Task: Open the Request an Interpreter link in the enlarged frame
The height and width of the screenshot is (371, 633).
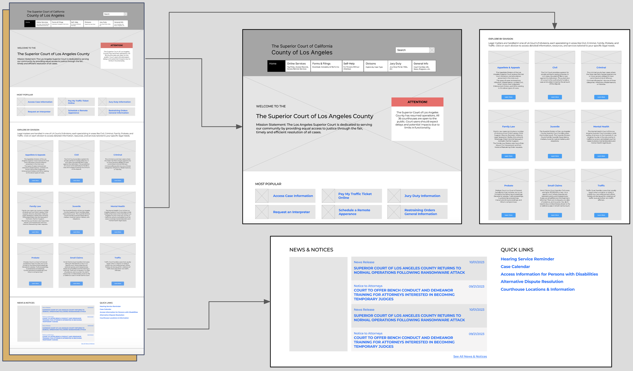Action: 291,212
